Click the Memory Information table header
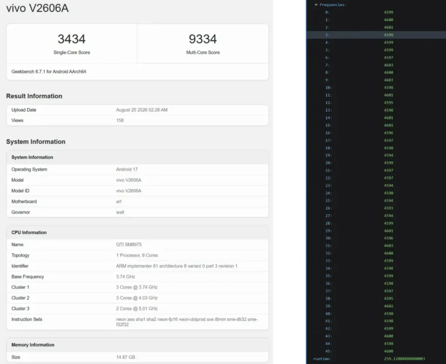Viewport: 446px width, 364px height. [x=137, y=345]
